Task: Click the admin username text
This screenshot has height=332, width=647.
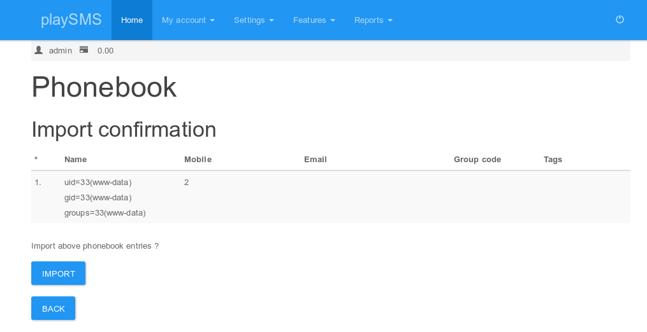Action: coord(61,51)
